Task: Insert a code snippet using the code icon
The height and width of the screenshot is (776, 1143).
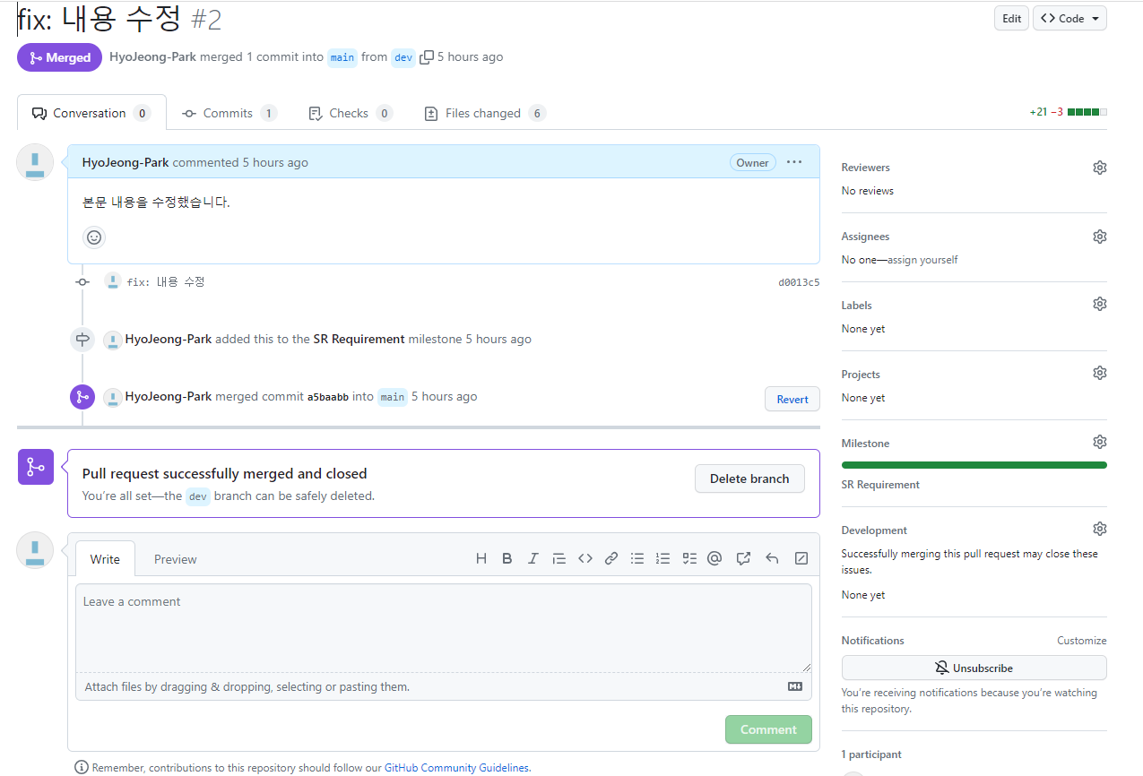Action: pos(585,557)
